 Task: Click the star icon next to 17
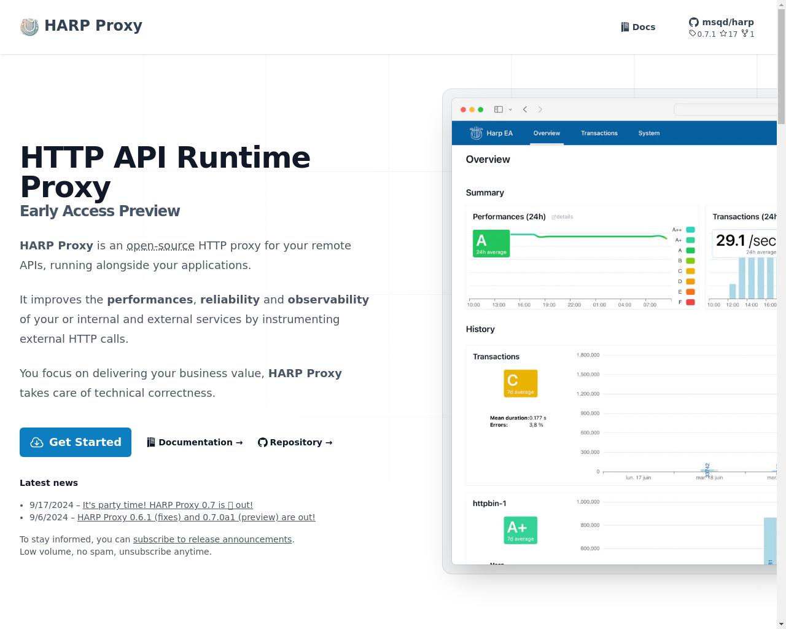(723, 33)
